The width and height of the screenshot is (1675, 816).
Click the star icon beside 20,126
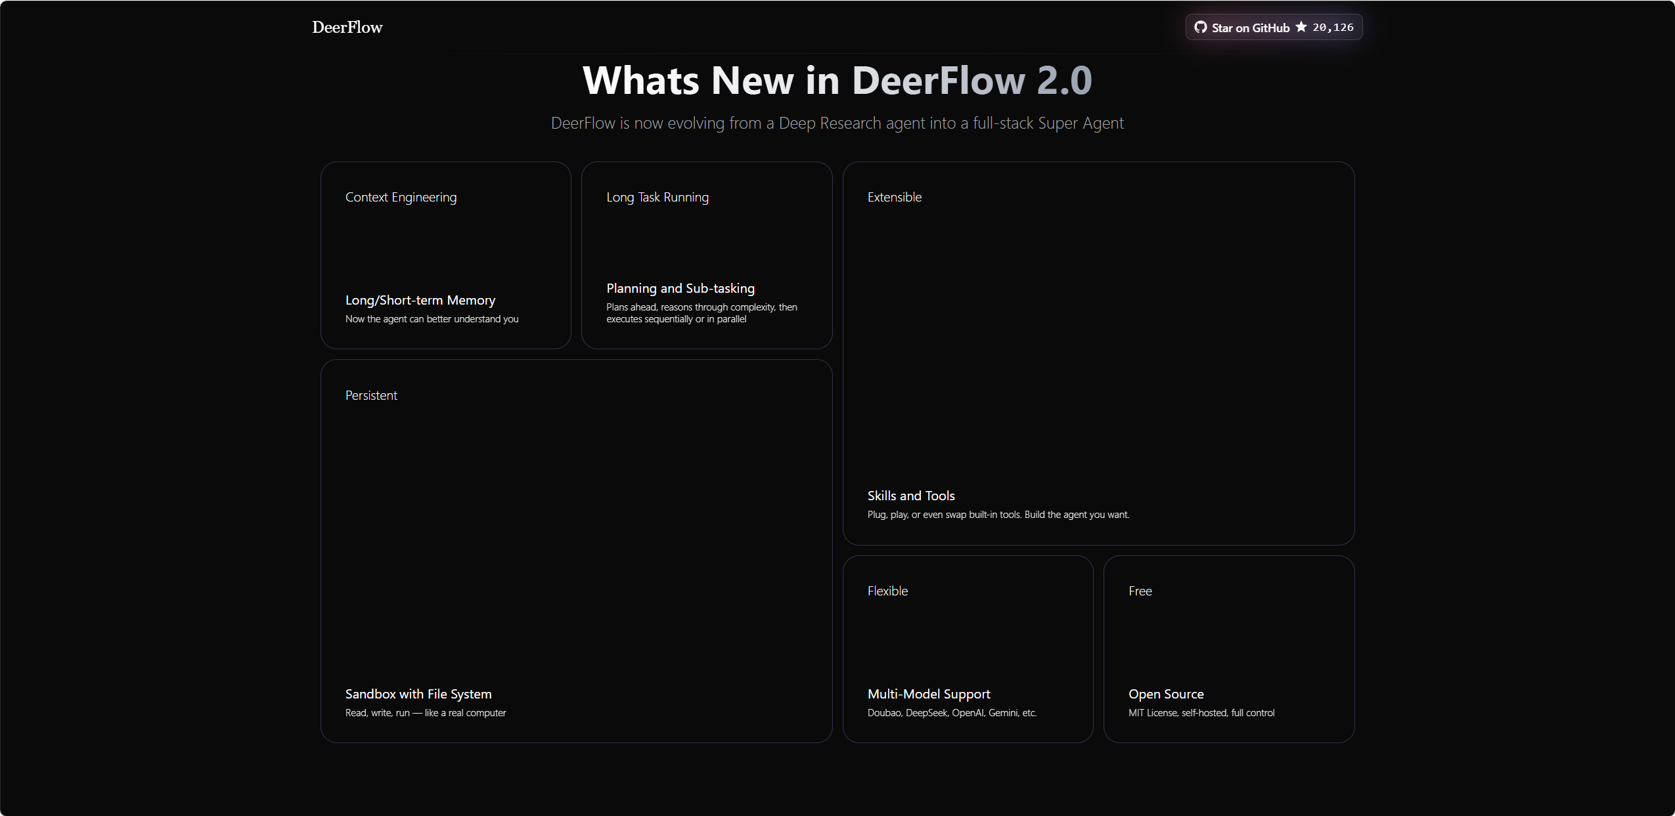click(x=1301, y=27)
